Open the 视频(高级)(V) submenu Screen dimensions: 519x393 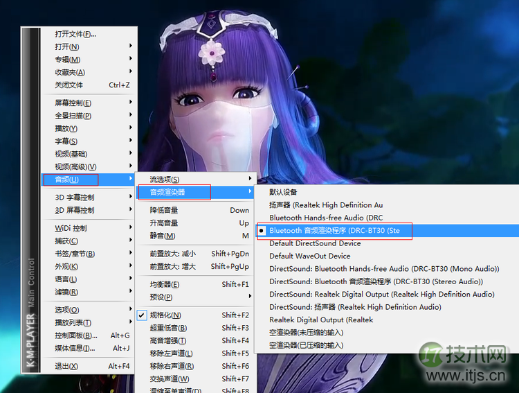[x=89, y=167]
